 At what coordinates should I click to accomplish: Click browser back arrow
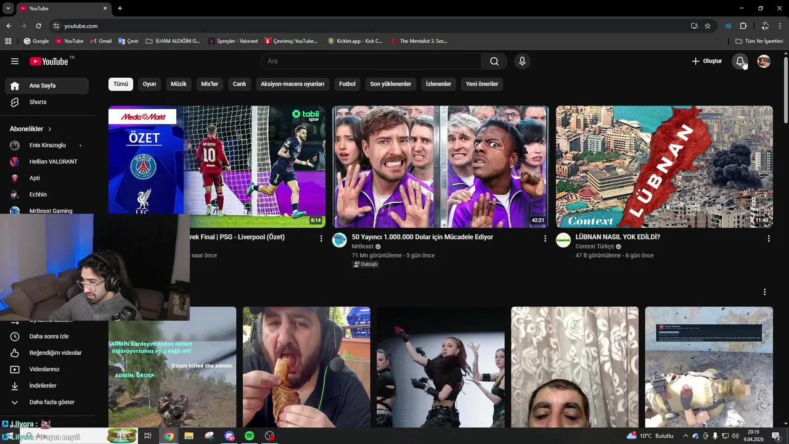click(9, 26)
